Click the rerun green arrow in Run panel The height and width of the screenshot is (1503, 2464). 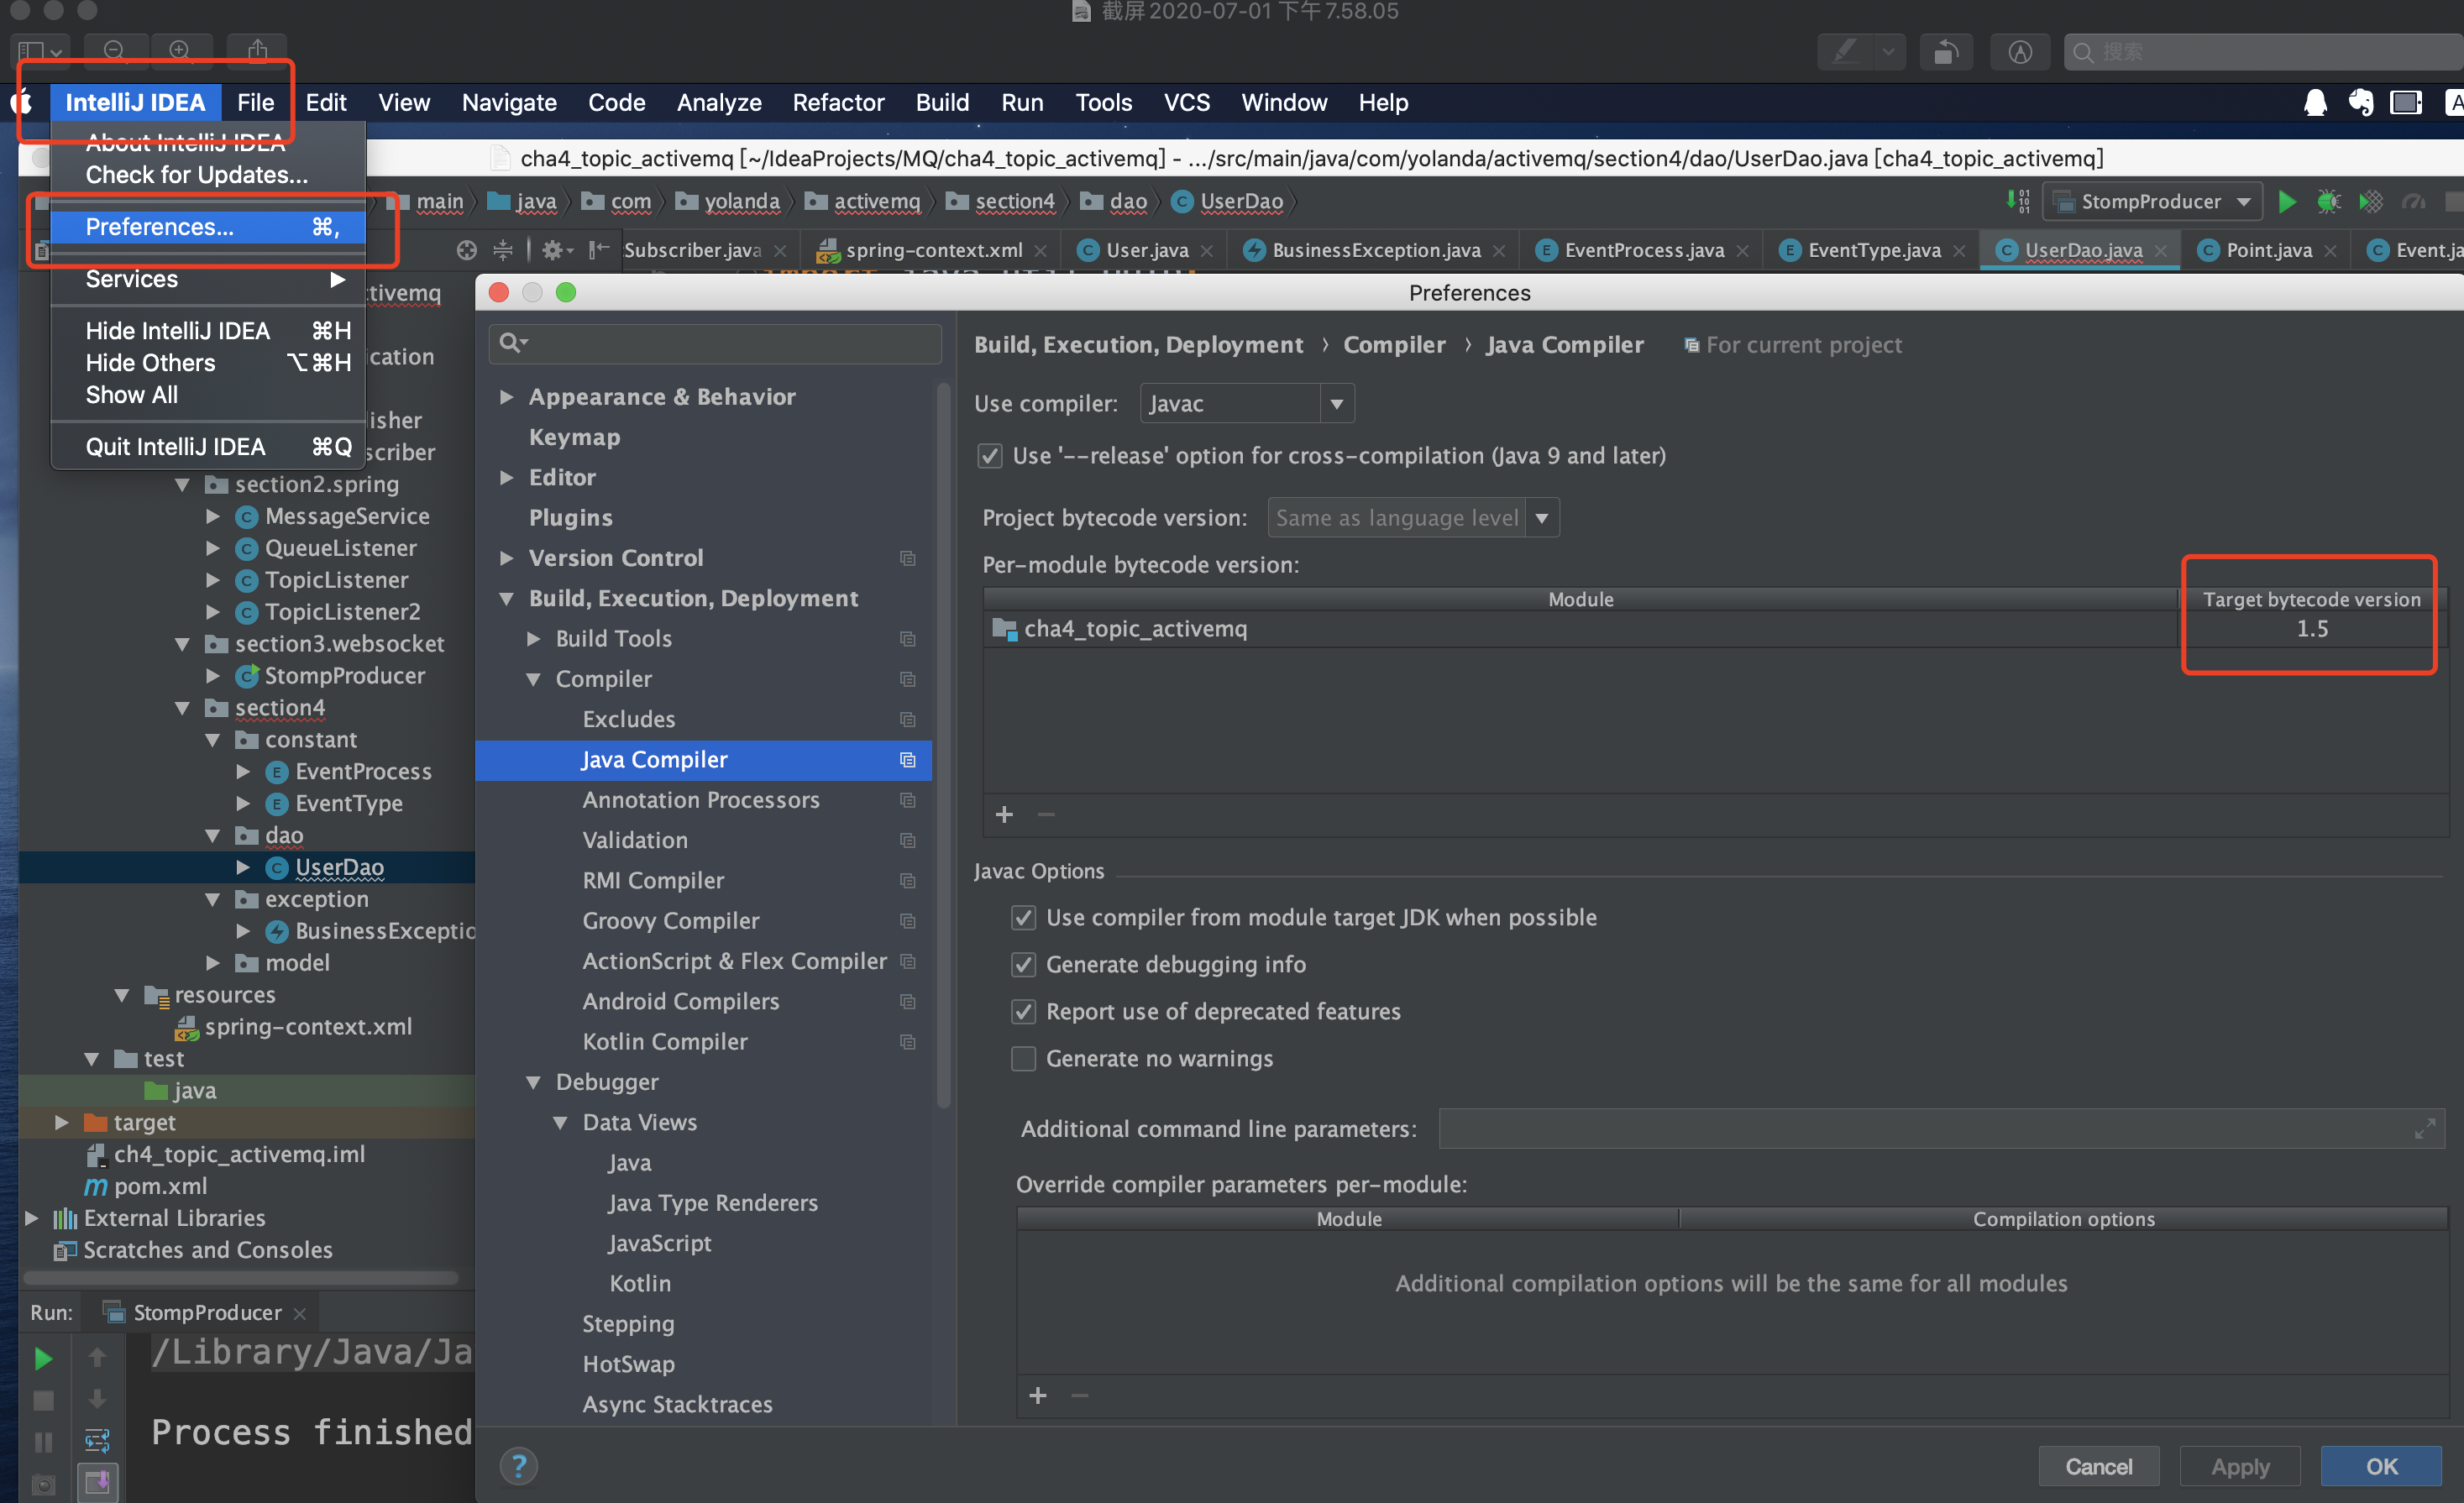[x=43, y=1358]
